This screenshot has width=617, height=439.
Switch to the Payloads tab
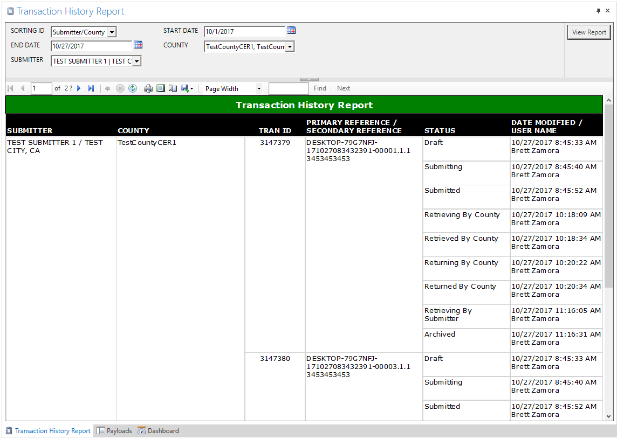[x=114, y=431]
